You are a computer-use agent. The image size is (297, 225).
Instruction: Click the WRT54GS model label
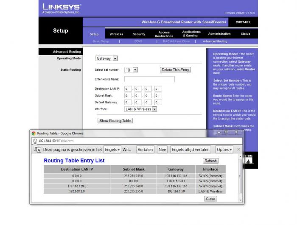pyautogui.click(x=243, y=22)
